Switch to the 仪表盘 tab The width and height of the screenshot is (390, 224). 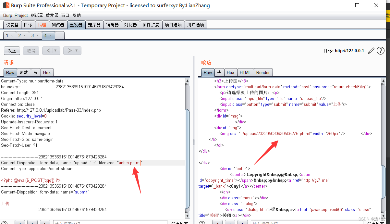[12, 25]
